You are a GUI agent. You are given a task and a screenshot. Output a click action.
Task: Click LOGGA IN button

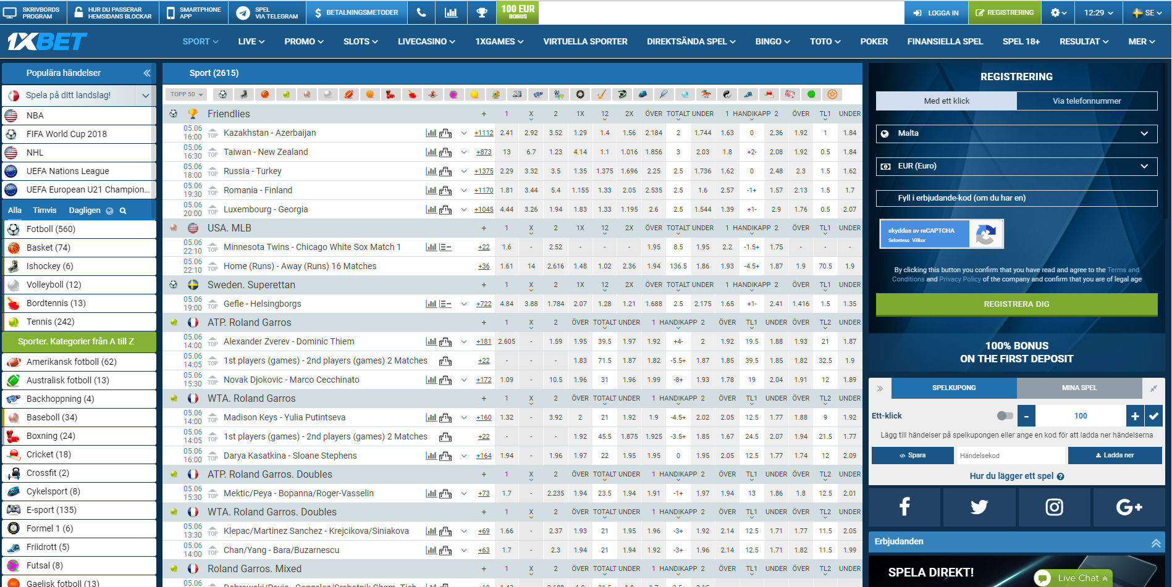[937, 12]
